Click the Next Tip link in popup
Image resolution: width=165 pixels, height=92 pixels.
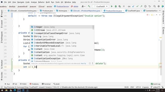(83, 63)
